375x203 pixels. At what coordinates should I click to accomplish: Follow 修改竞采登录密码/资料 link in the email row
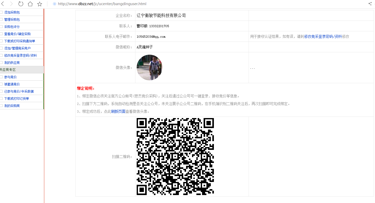(x=323, y=36)
